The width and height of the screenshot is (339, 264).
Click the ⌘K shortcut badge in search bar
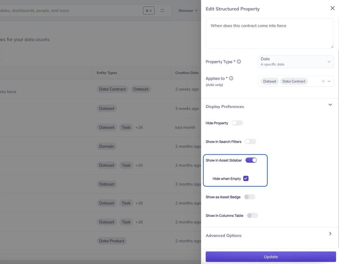pyautogui.click(x=148, y=10)
